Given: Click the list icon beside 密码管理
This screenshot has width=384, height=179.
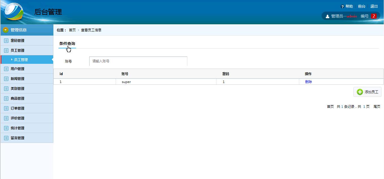Looking at the screenshot, I should 6,41.
